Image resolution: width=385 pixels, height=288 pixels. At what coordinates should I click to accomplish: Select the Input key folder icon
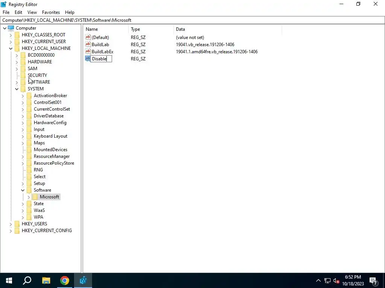pos(29,129)
